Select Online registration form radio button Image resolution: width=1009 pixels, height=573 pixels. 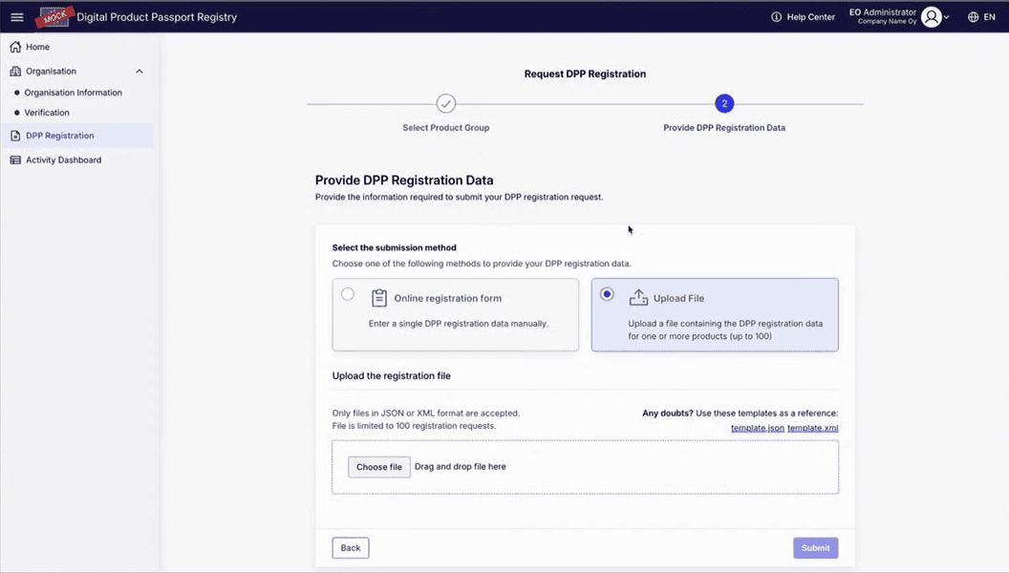pyautogui.click(x=348, y=294)
